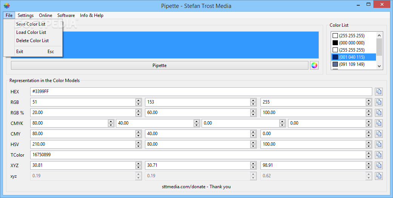Open the color wheel picker button

pyautogui.click(x=314, y=65)
